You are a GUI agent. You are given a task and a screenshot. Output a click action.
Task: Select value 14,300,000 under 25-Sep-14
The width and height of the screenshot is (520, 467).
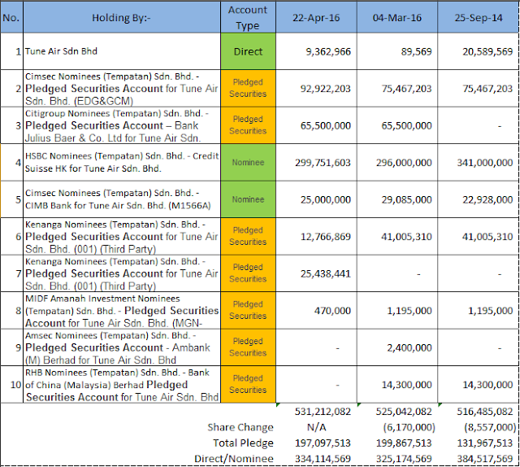(x=487, y=385)
